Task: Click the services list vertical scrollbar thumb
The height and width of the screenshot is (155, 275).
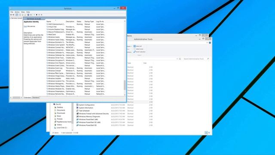Action: [x=125, y=85]
